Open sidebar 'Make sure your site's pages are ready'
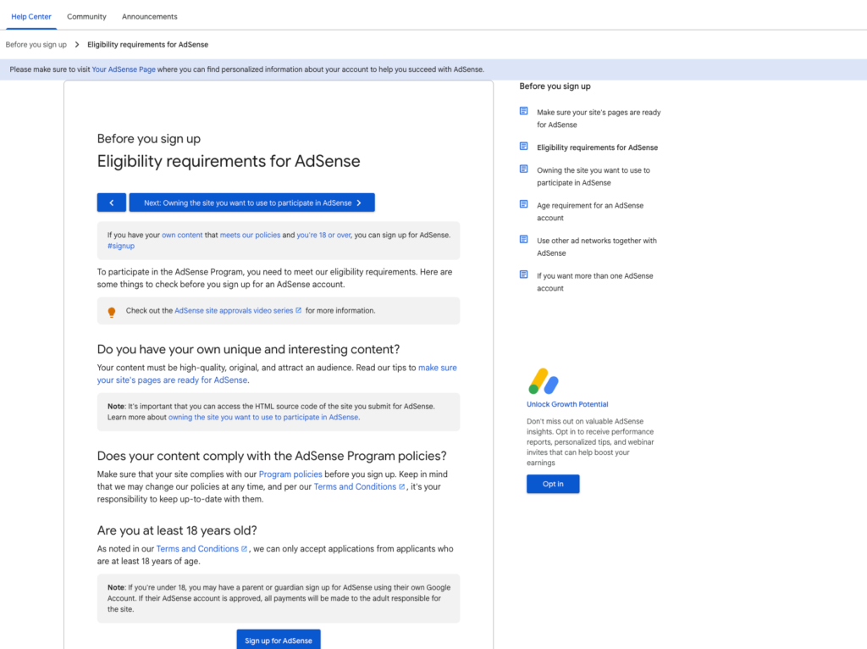 point(599,119)
